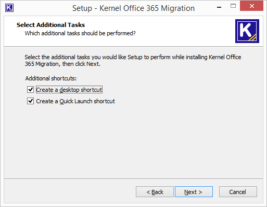
Task: Click the Kernel app icon in title bar
Action: click(9, 8)
